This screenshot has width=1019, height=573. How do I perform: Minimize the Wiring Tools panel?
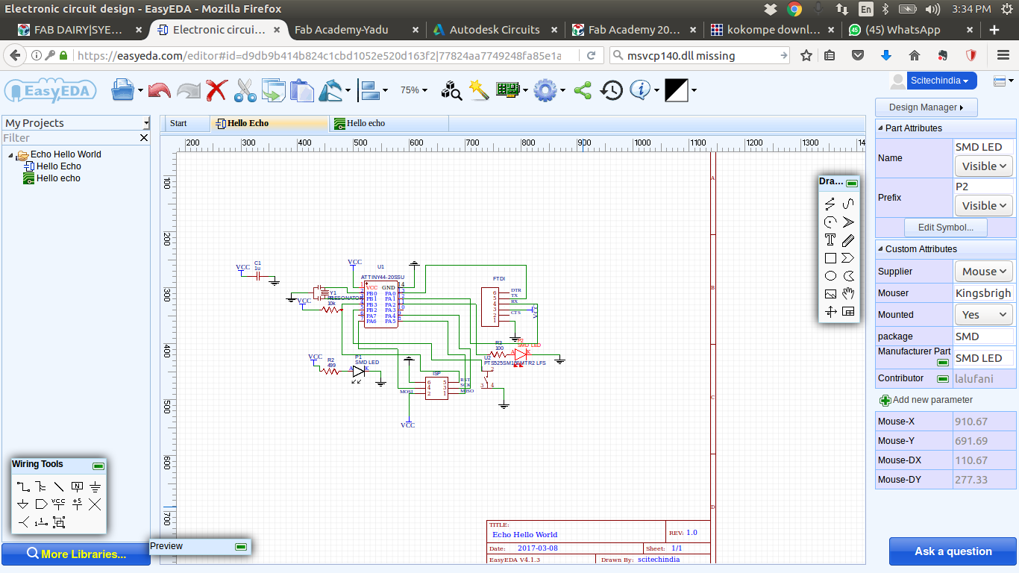[x=98, y=466]
